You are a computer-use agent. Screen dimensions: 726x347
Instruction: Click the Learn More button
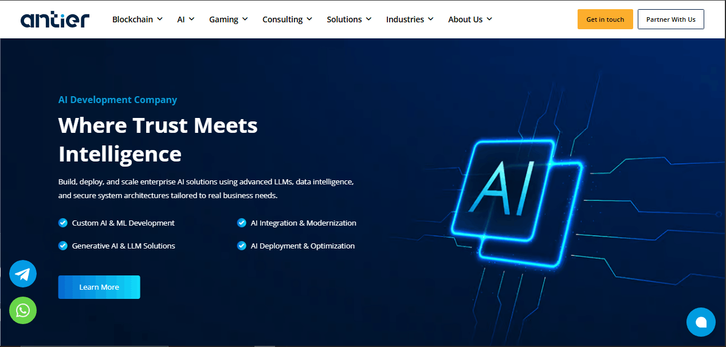point(99,287)
